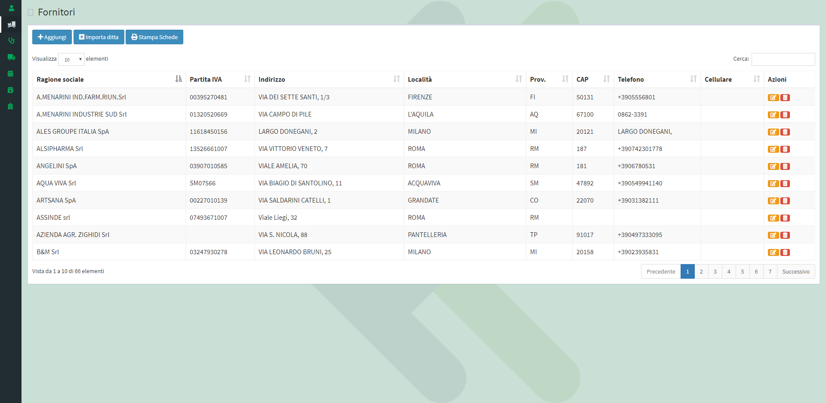826x403 pixels.
Task: Open the building sidebar icon
Action: (11, 106)
